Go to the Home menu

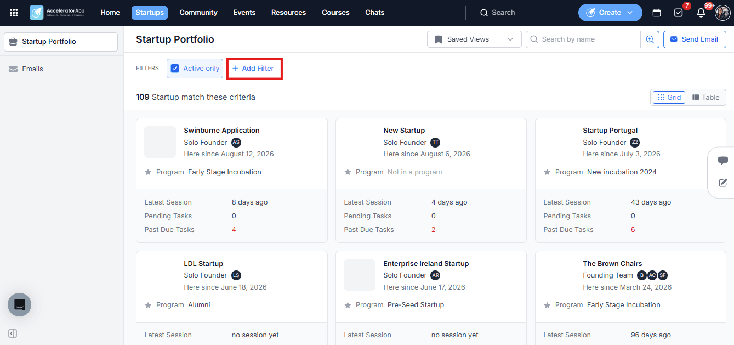point(110,13)
